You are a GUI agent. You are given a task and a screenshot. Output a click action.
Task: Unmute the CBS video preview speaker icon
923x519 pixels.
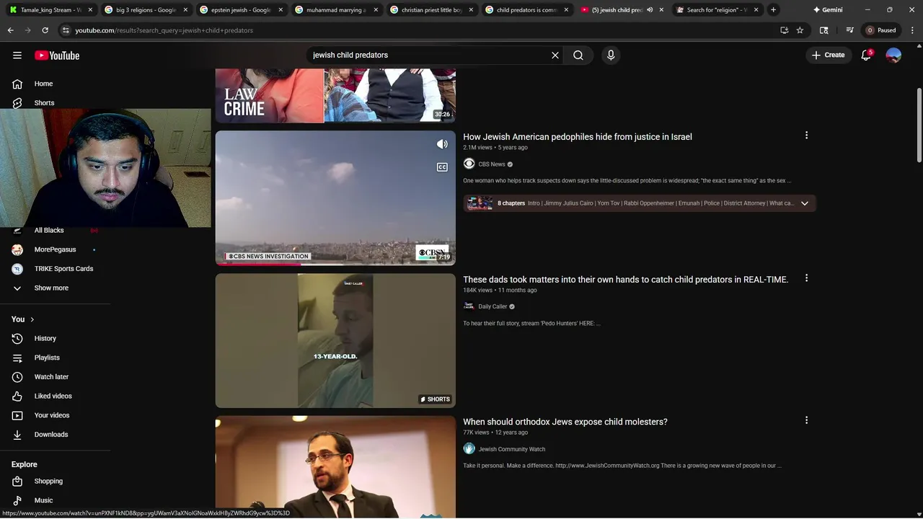click(442, 144)
